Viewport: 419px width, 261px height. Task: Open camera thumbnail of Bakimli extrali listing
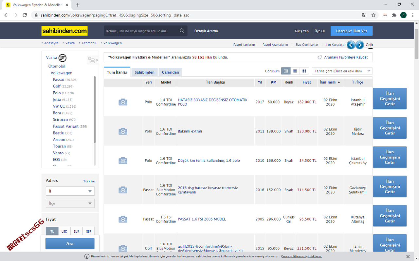(x=123, y=131)
